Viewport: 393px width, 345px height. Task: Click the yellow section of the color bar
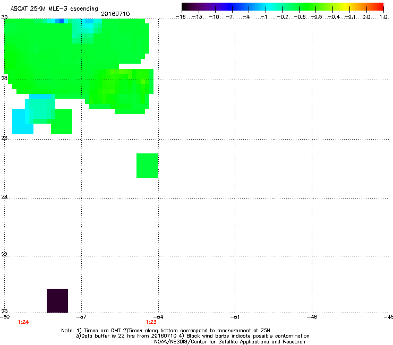coord(346,7)
